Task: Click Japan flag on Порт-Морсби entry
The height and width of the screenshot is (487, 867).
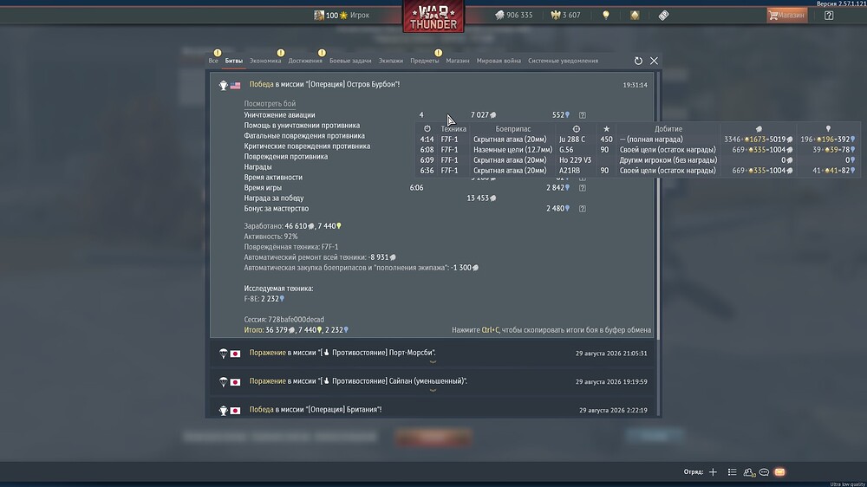Action: (236, 354)
